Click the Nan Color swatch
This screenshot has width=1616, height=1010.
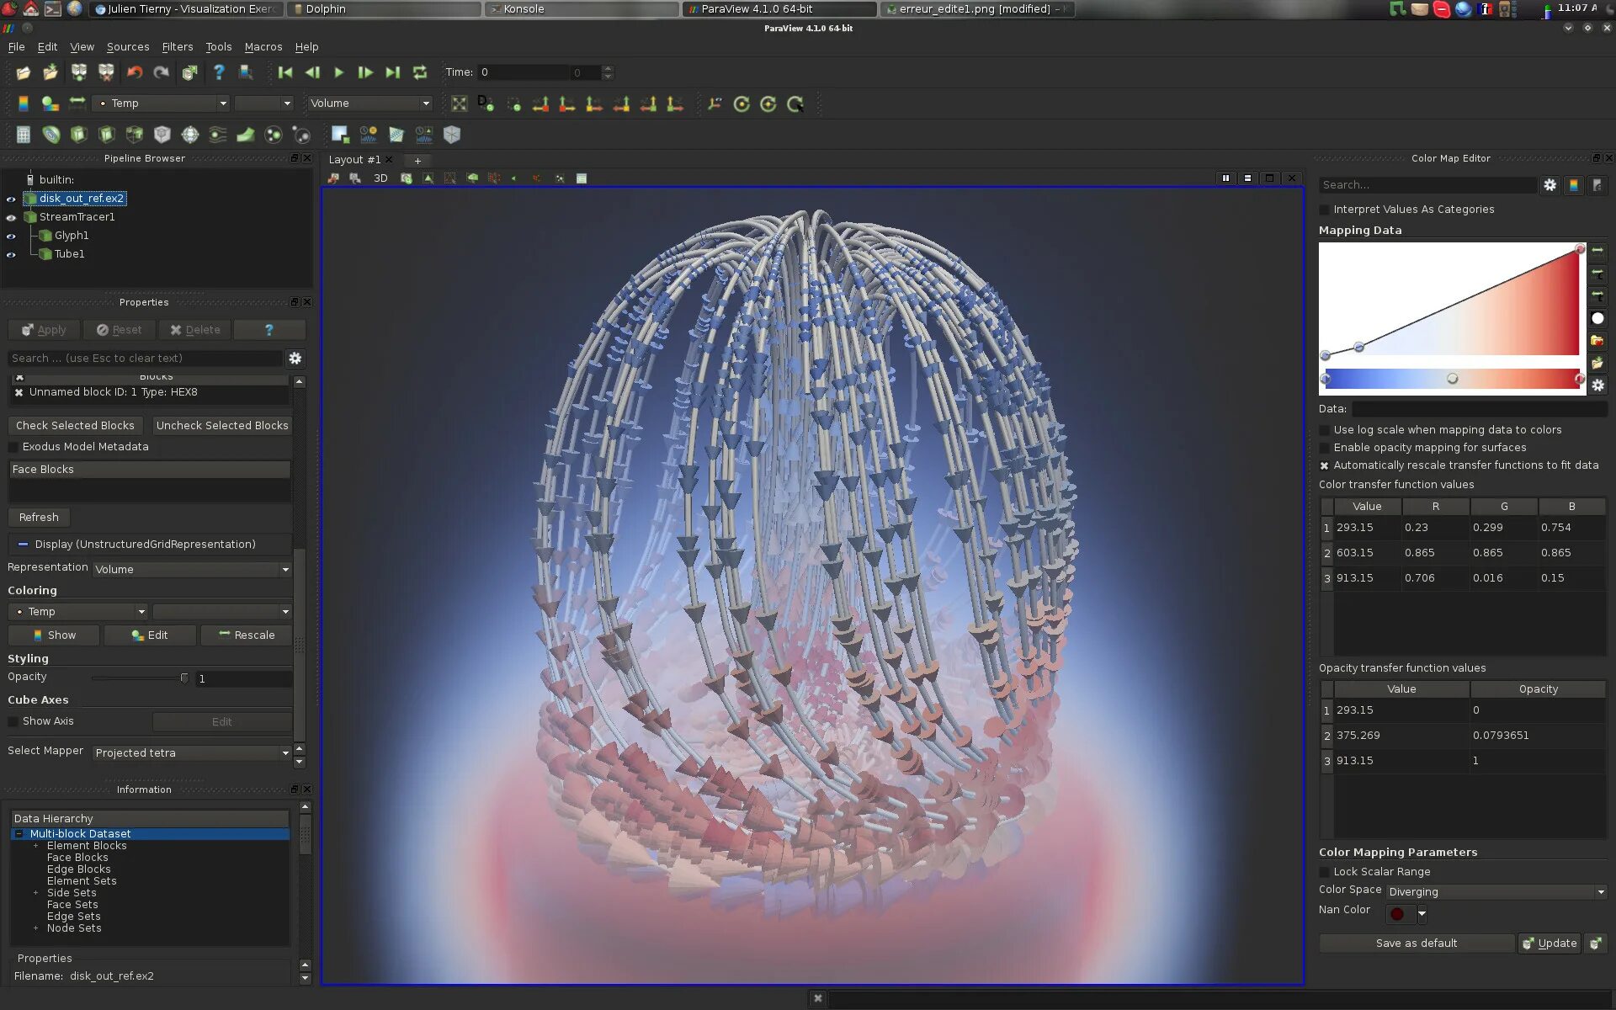pos(1397,914)
